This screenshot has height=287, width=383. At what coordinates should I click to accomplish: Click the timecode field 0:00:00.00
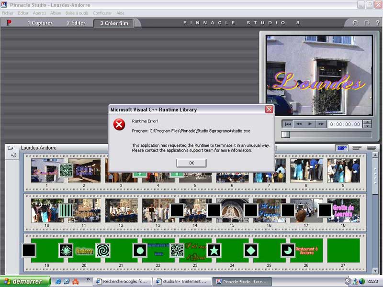[345, 124]
